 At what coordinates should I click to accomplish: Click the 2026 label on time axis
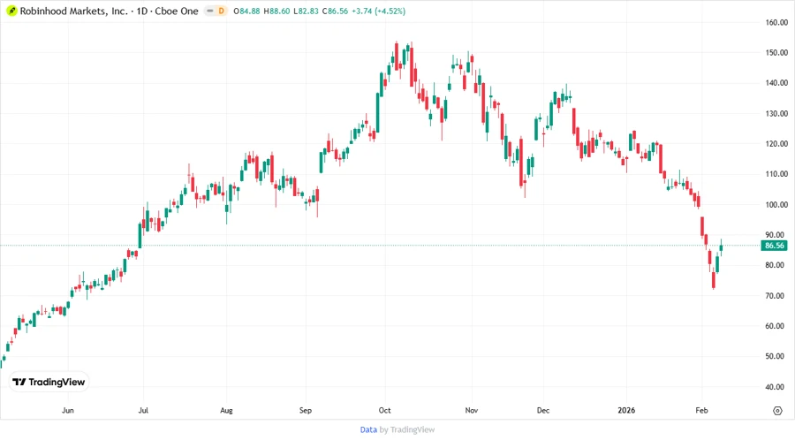626,410
